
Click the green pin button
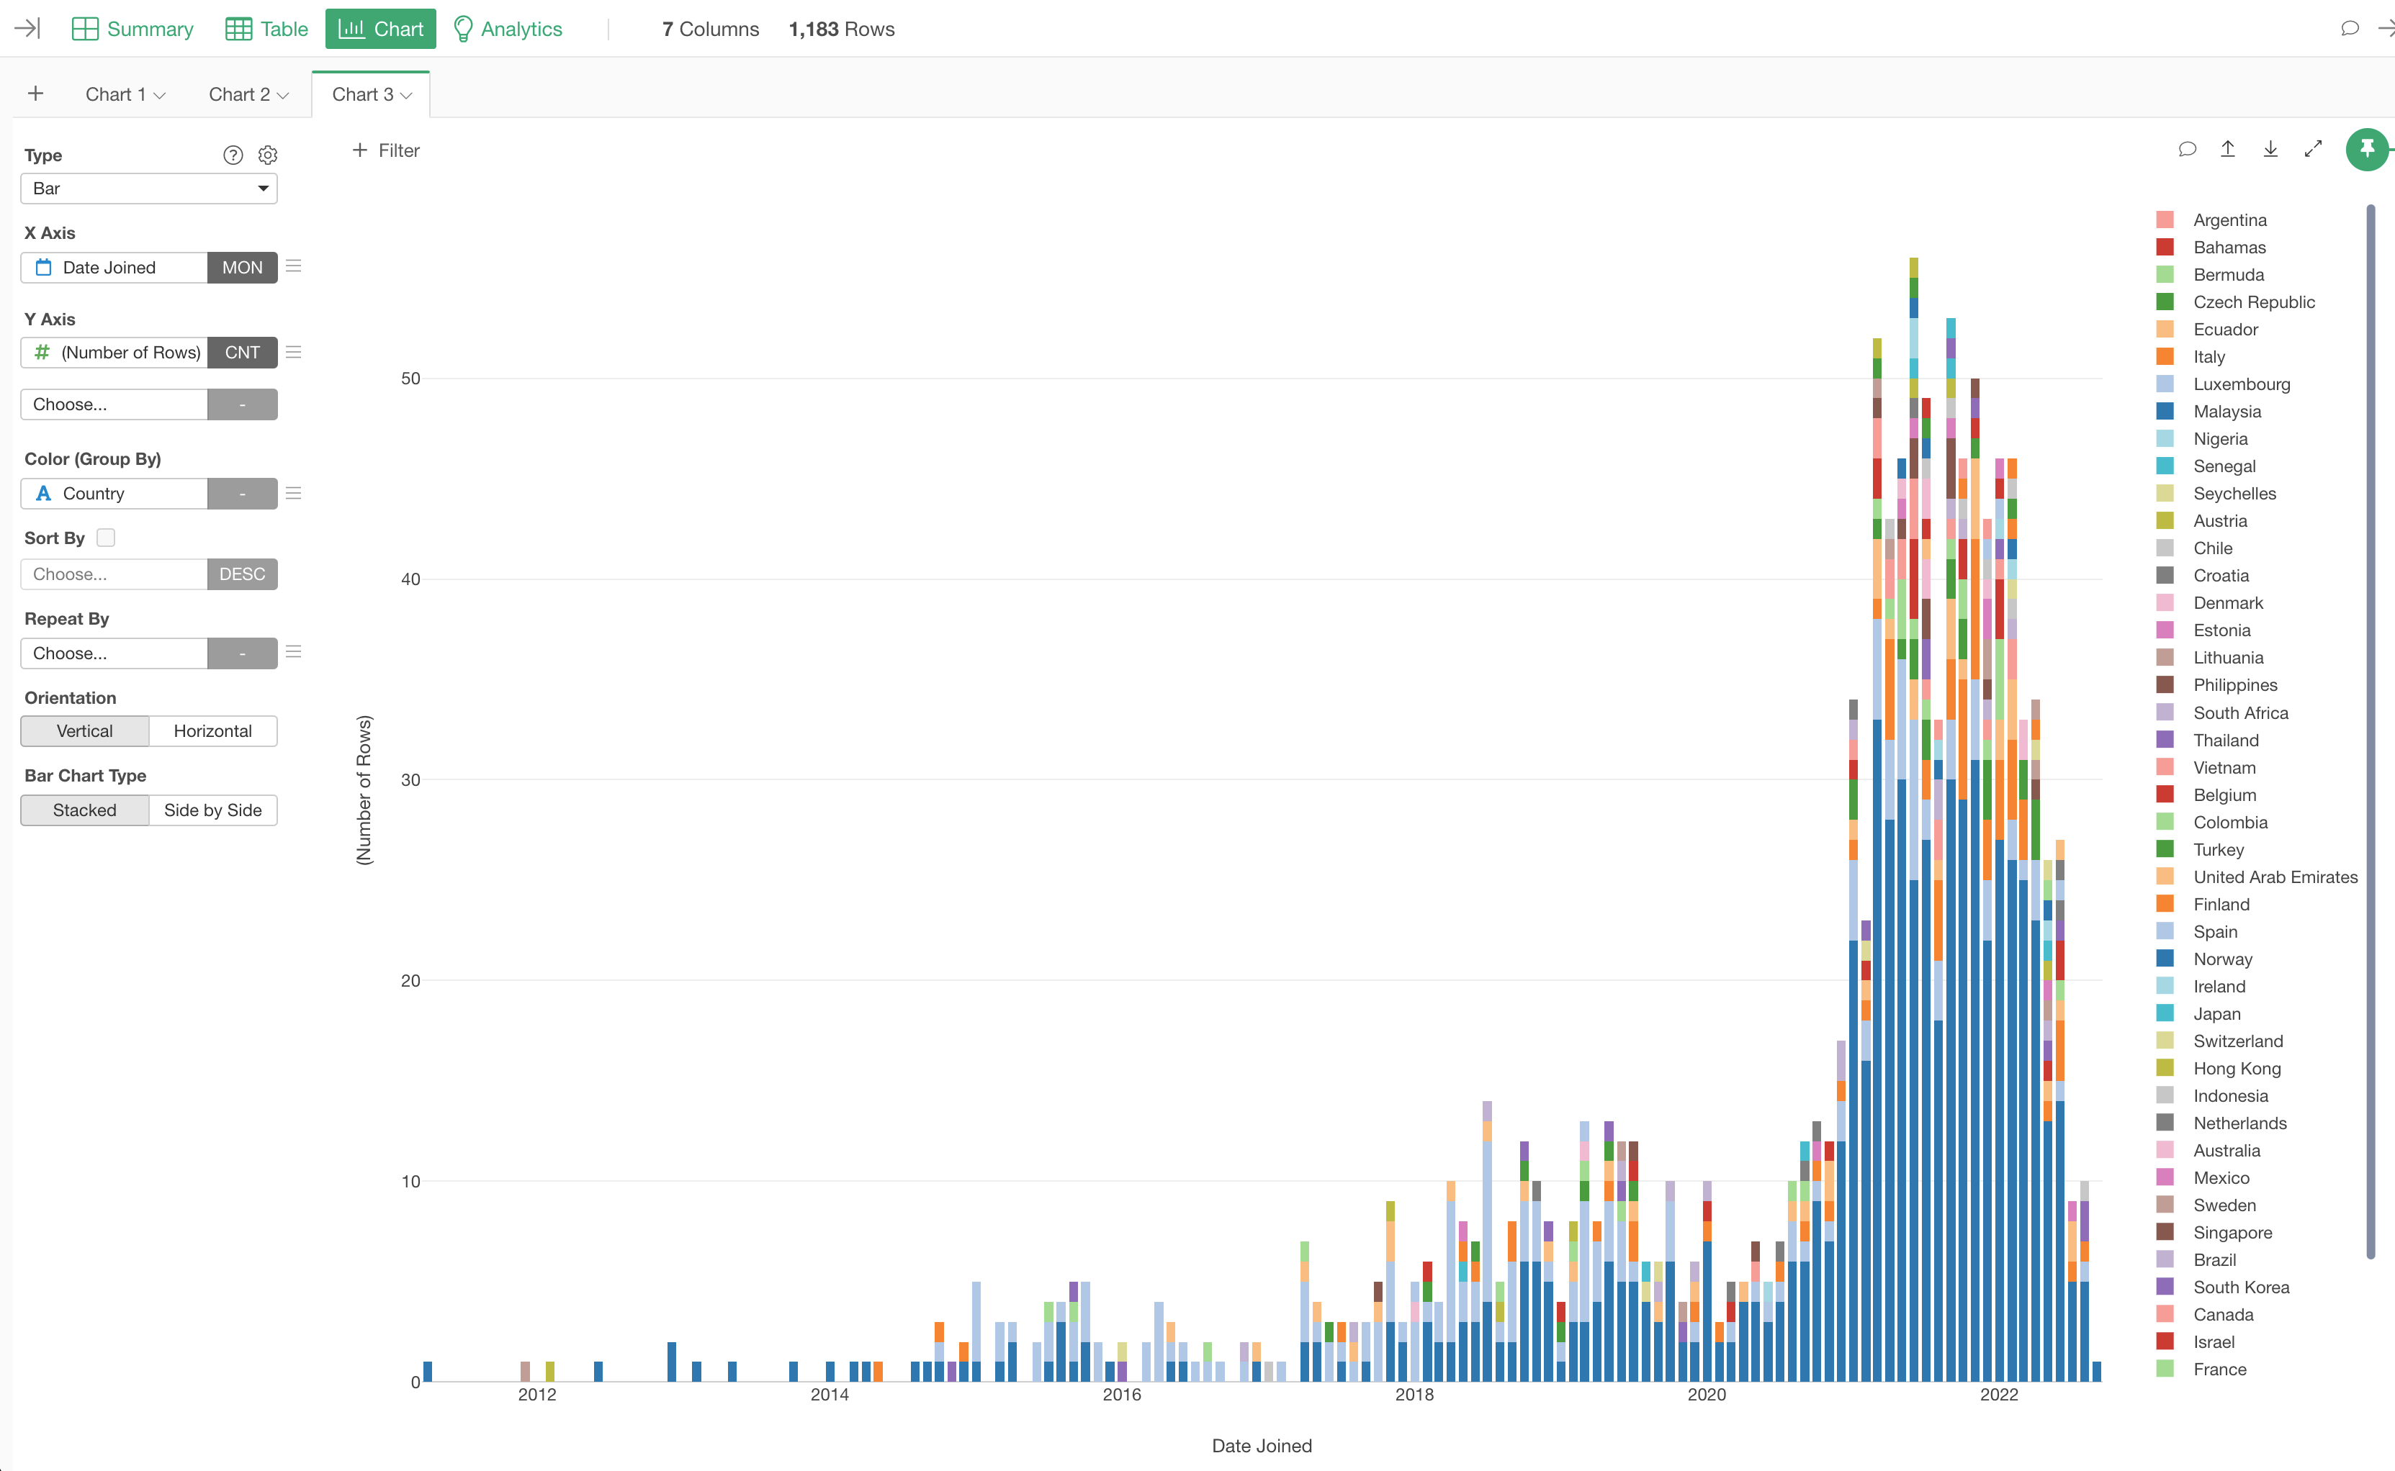[x=2367, y=149]
